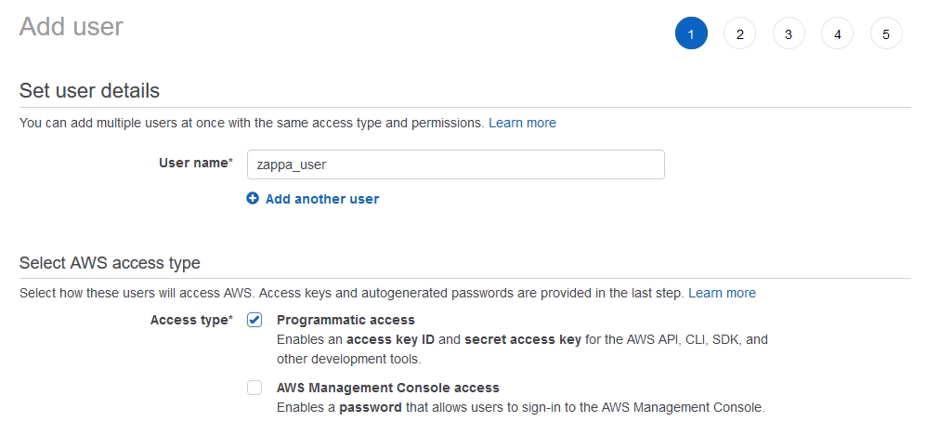Click the Add another user link
Viewport: 926px width, 435px height.
coord(321,199)
